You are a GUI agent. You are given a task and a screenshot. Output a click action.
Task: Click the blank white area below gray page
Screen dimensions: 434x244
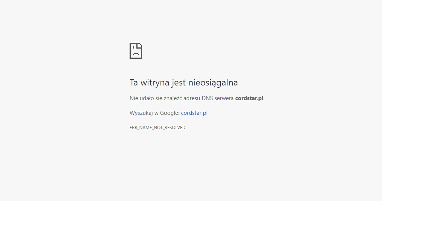tap(188, 222)
